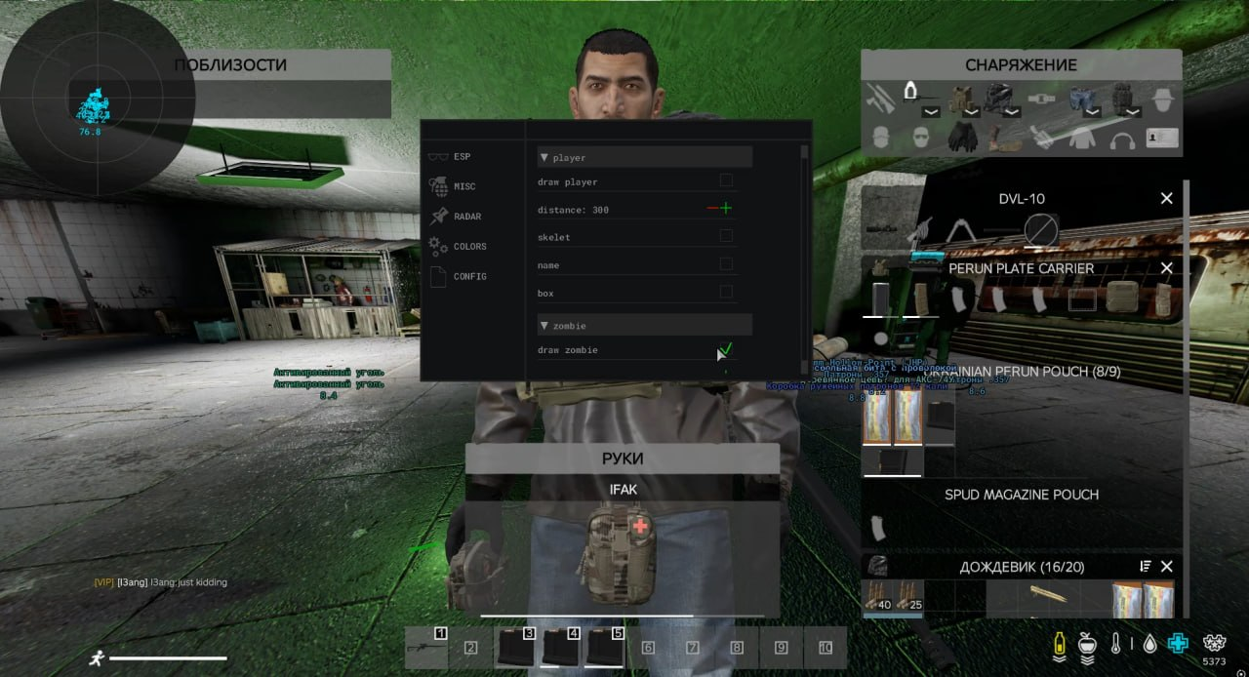
Task: Click the apple hunger status icon
Action: [x=1088, y=644]
